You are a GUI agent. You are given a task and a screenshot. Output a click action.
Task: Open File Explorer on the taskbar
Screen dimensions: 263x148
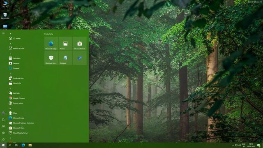point(30,145)
